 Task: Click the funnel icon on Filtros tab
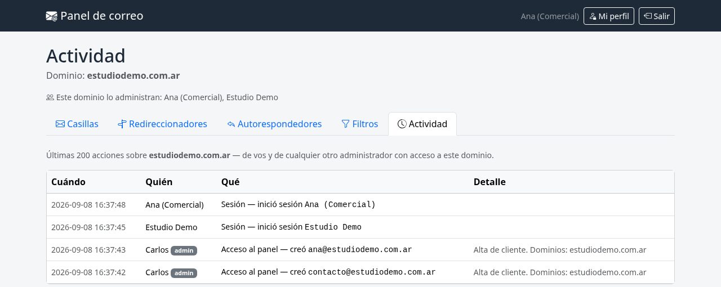point(345,124)
